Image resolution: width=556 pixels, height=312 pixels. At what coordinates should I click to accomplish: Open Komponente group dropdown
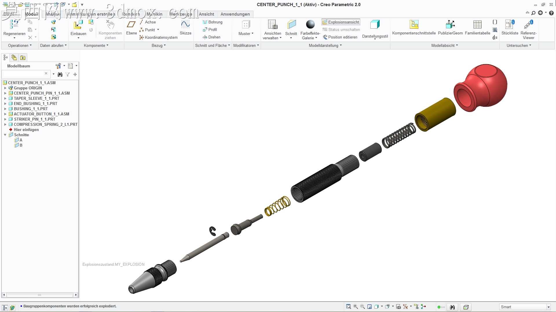(x=96, y=45)
